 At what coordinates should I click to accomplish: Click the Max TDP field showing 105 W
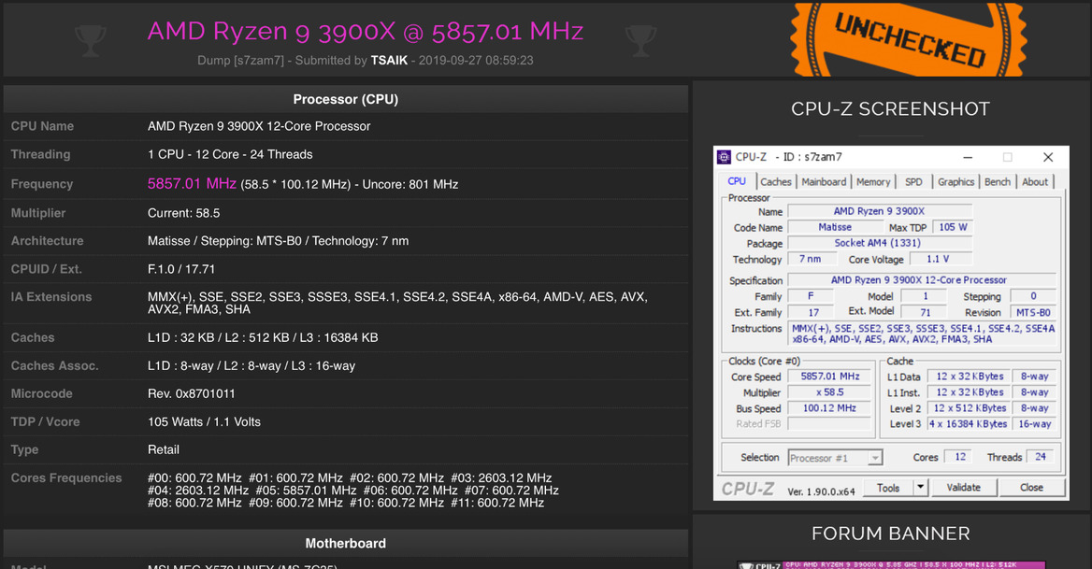pos(953,227)
